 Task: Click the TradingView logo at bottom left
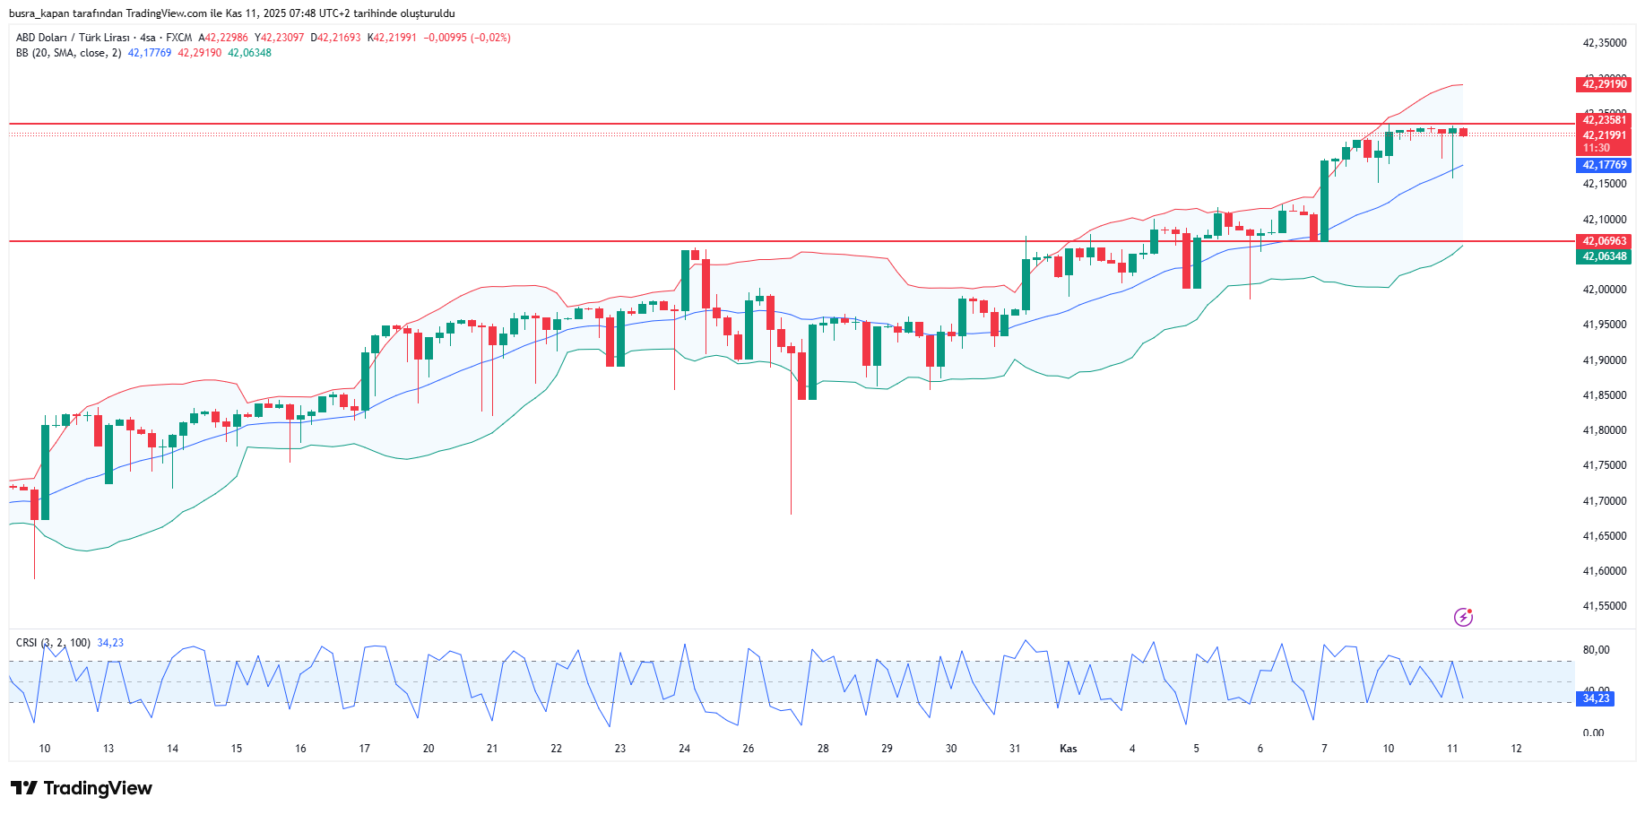pyautogui.click(x=82, y=788)
